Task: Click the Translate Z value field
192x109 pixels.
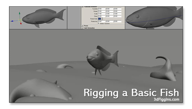Action: coord(118,9)
